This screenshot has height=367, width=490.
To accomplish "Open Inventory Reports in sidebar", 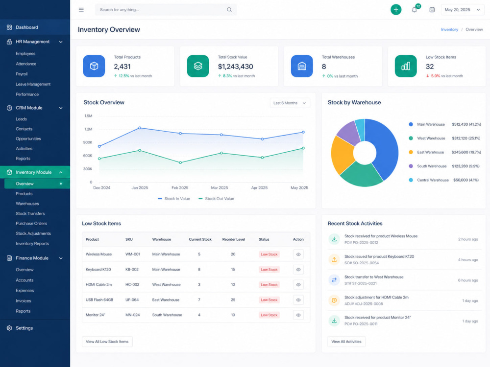I will 32,243.
